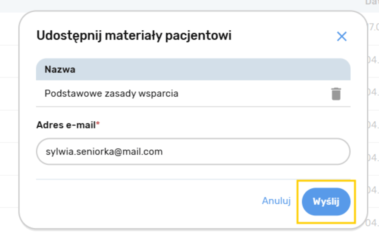Click the Udostępnij materiały pacjentowi title
This screenshot has width=379, height=235.
(134, 36)
